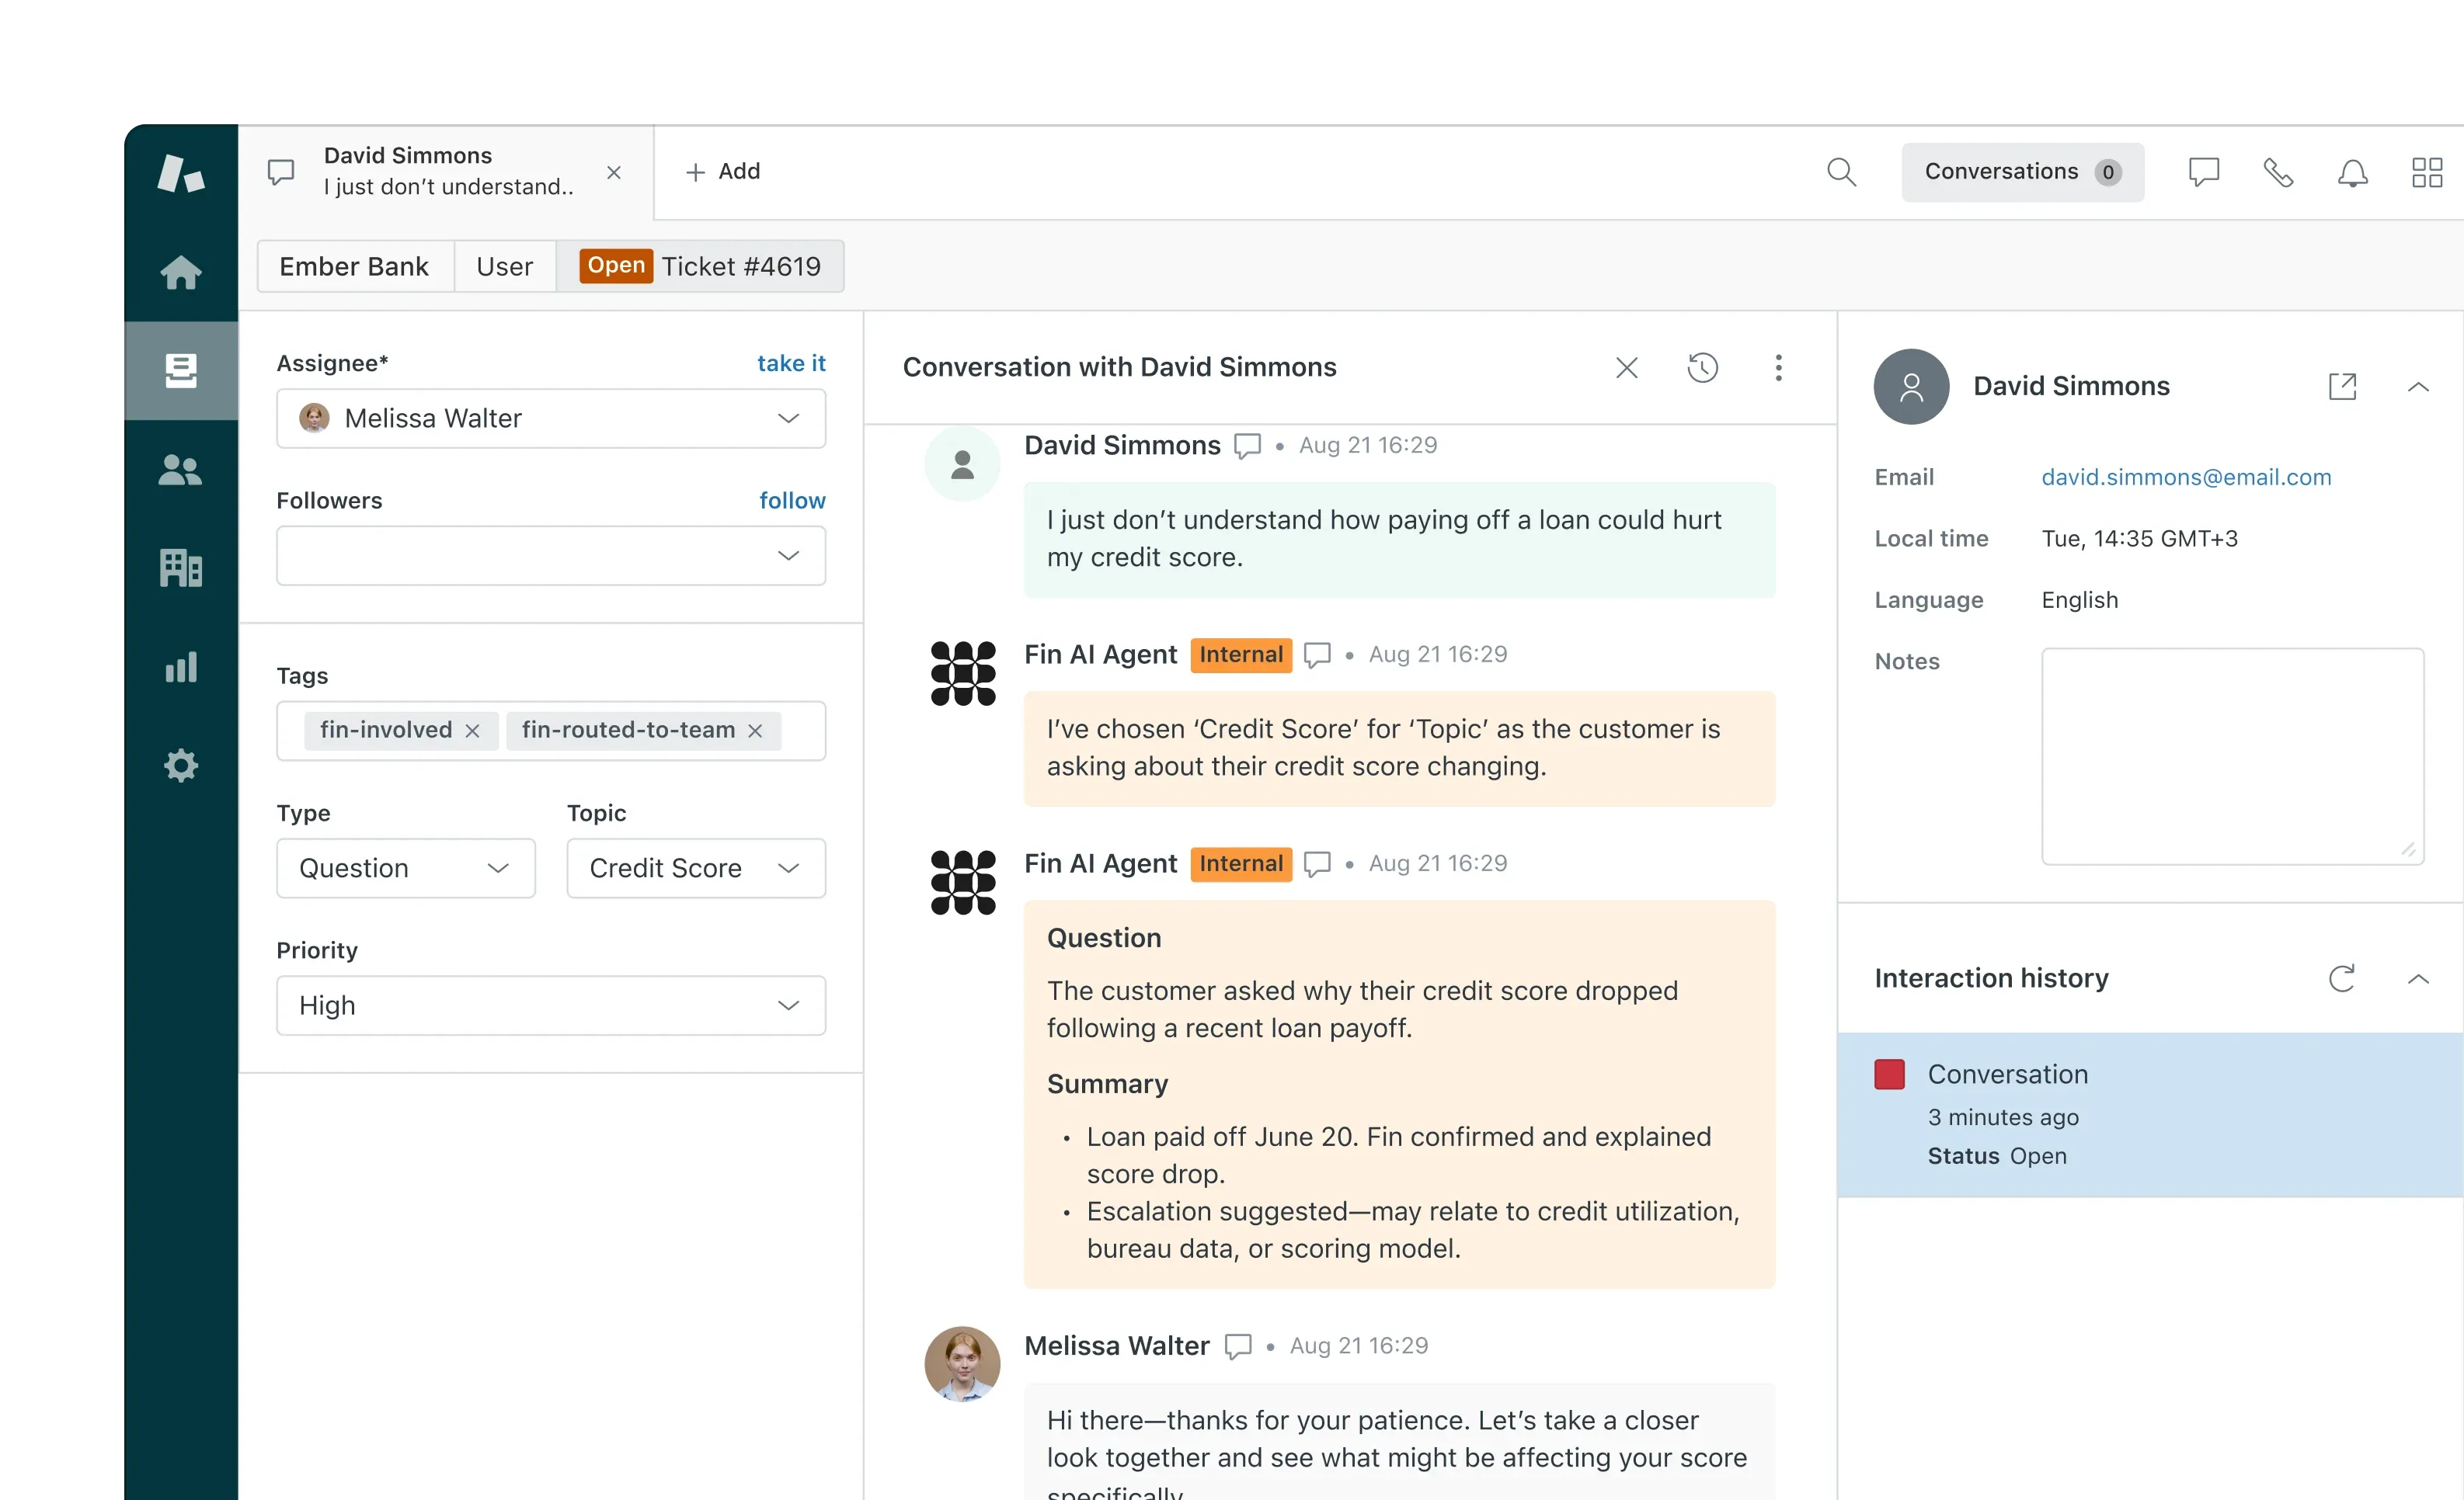Open the Topic dropdown showing Credit Score
The width and height of the screenshot is (2464, 1500).
696,867
